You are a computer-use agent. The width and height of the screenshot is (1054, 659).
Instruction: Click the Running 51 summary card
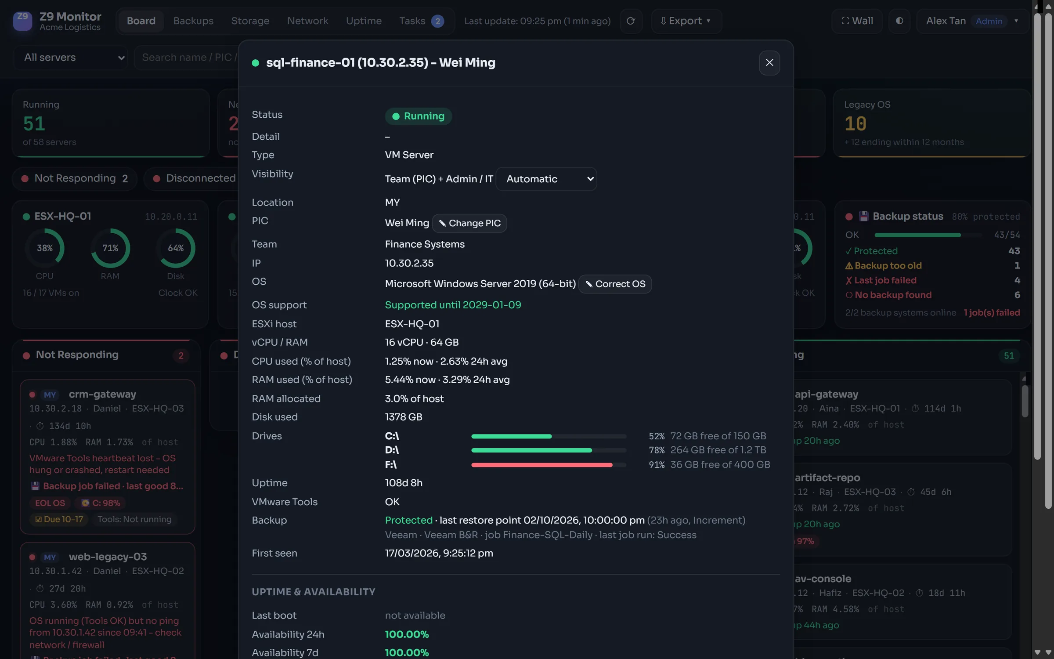pyautogui.click(x=111, y=123)
